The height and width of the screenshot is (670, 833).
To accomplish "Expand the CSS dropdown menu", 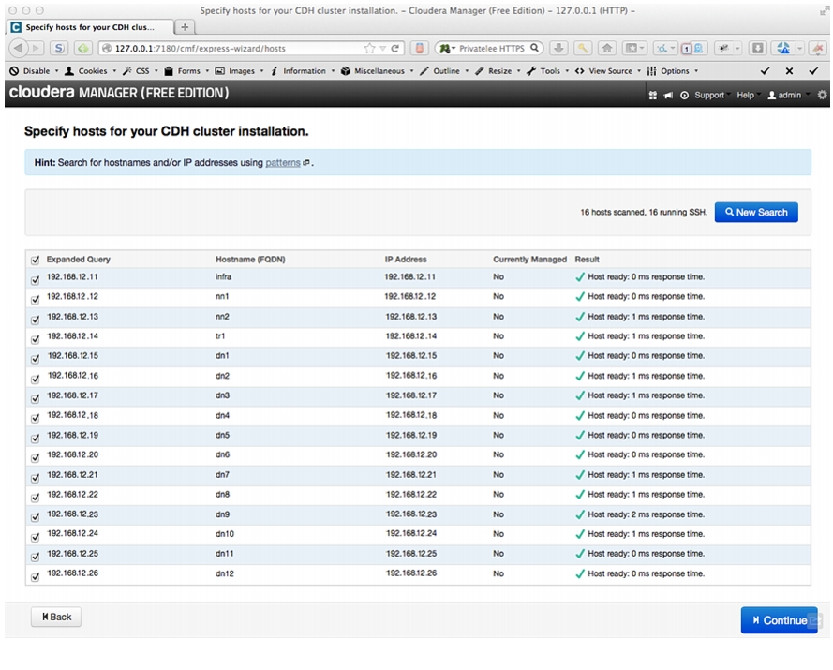I will 141,70.
